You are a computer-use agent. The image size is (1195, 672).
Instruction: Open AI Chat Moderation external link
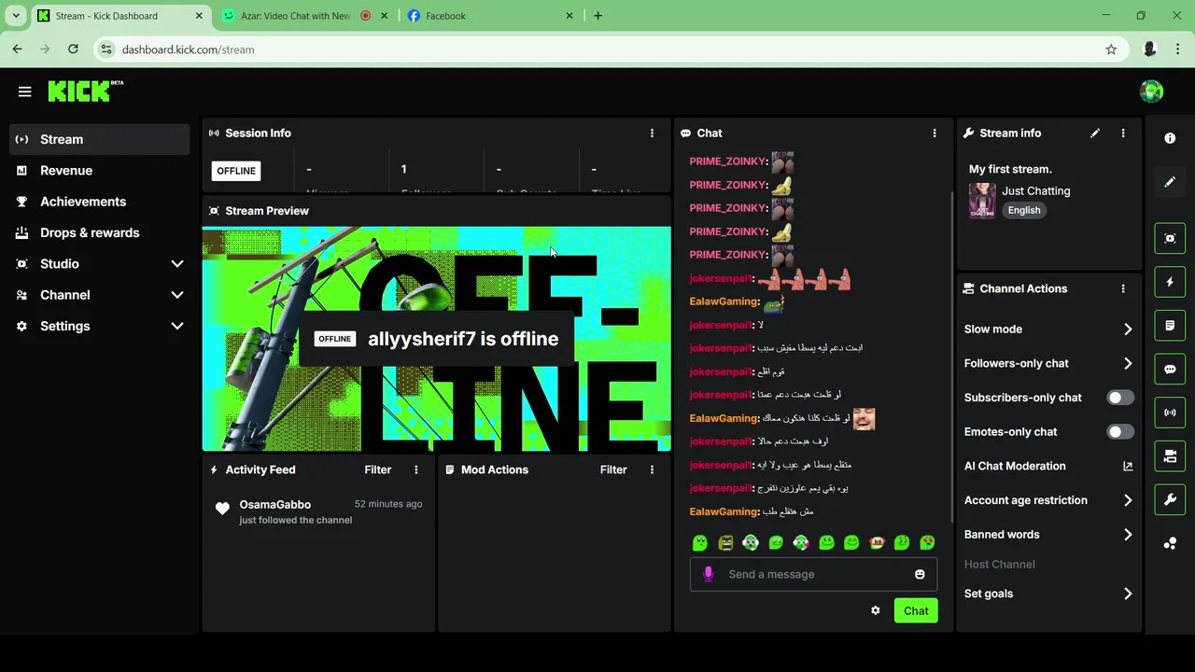(x=1128, y=466)
